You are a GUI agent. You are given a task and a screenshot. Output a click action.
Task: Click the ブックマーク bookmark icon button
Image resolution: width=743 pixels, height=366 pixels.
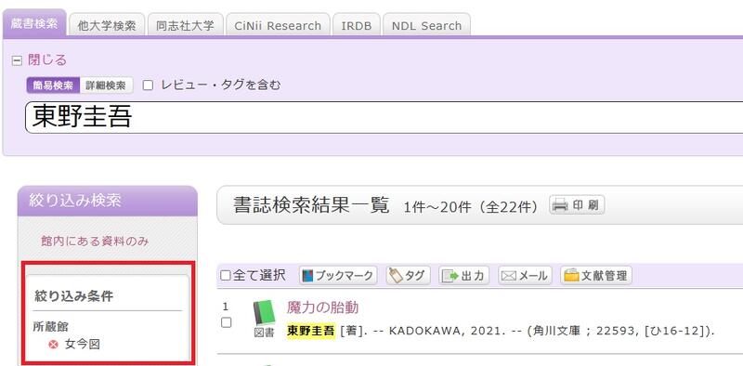pyautogui.click(x=338, y=276)
